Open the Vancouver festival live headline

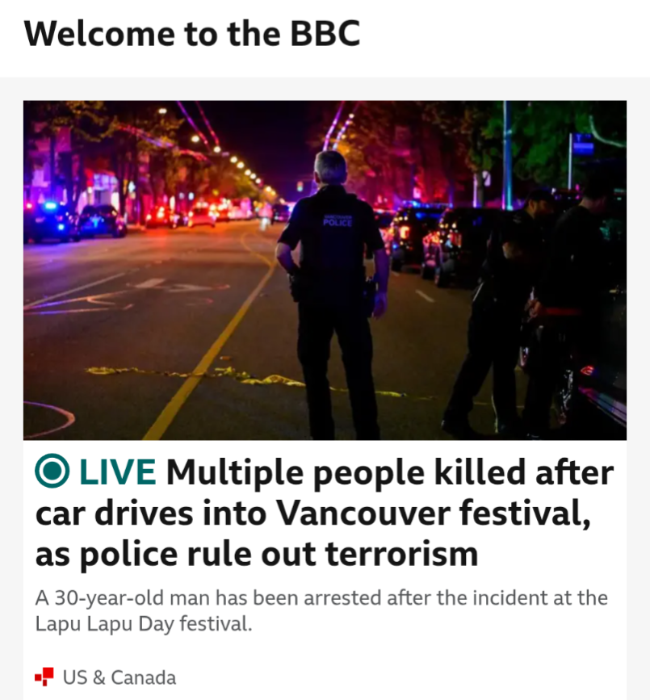pyautogui.click(x=325, y=513)
